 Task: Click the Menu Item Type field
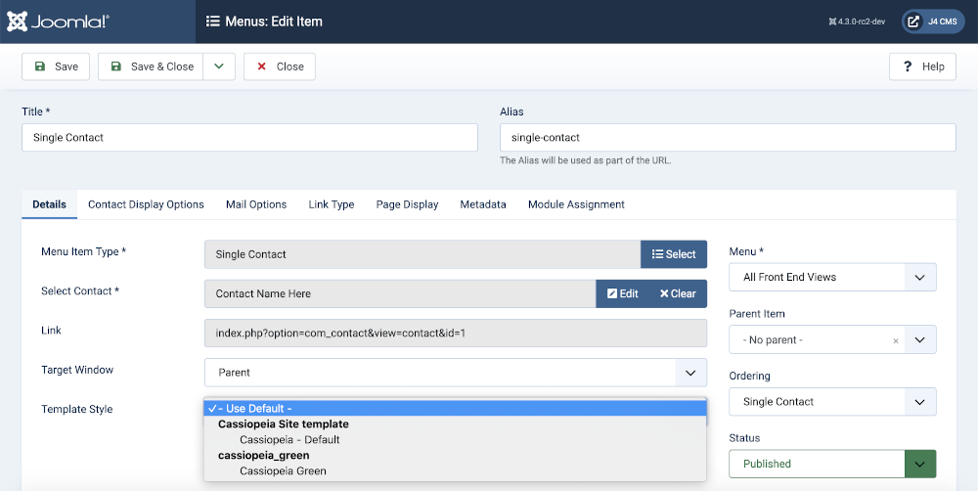pyautogui.click(x=422, y=254)
